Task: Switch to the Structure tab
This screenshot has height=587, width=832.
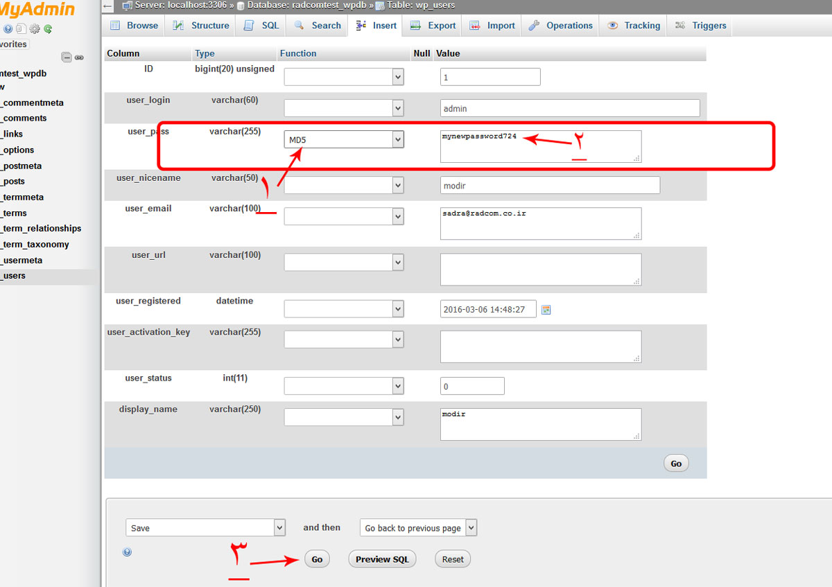Action: [201, 26]
